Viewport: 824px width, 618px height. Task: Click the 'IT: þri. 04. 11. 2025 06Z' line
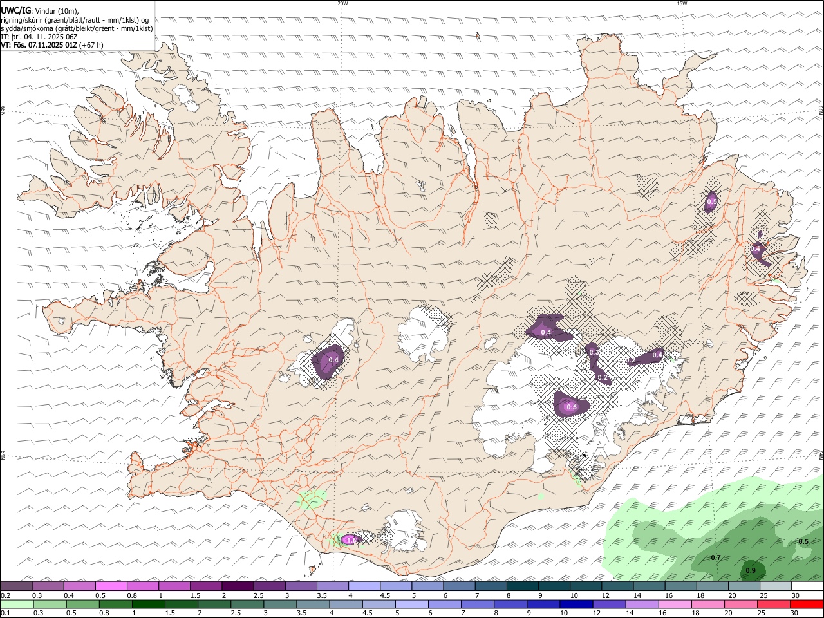[x=39, y=37]
